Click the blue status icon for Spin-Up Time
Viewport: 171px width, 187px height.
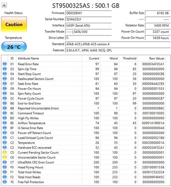(5, 69)
